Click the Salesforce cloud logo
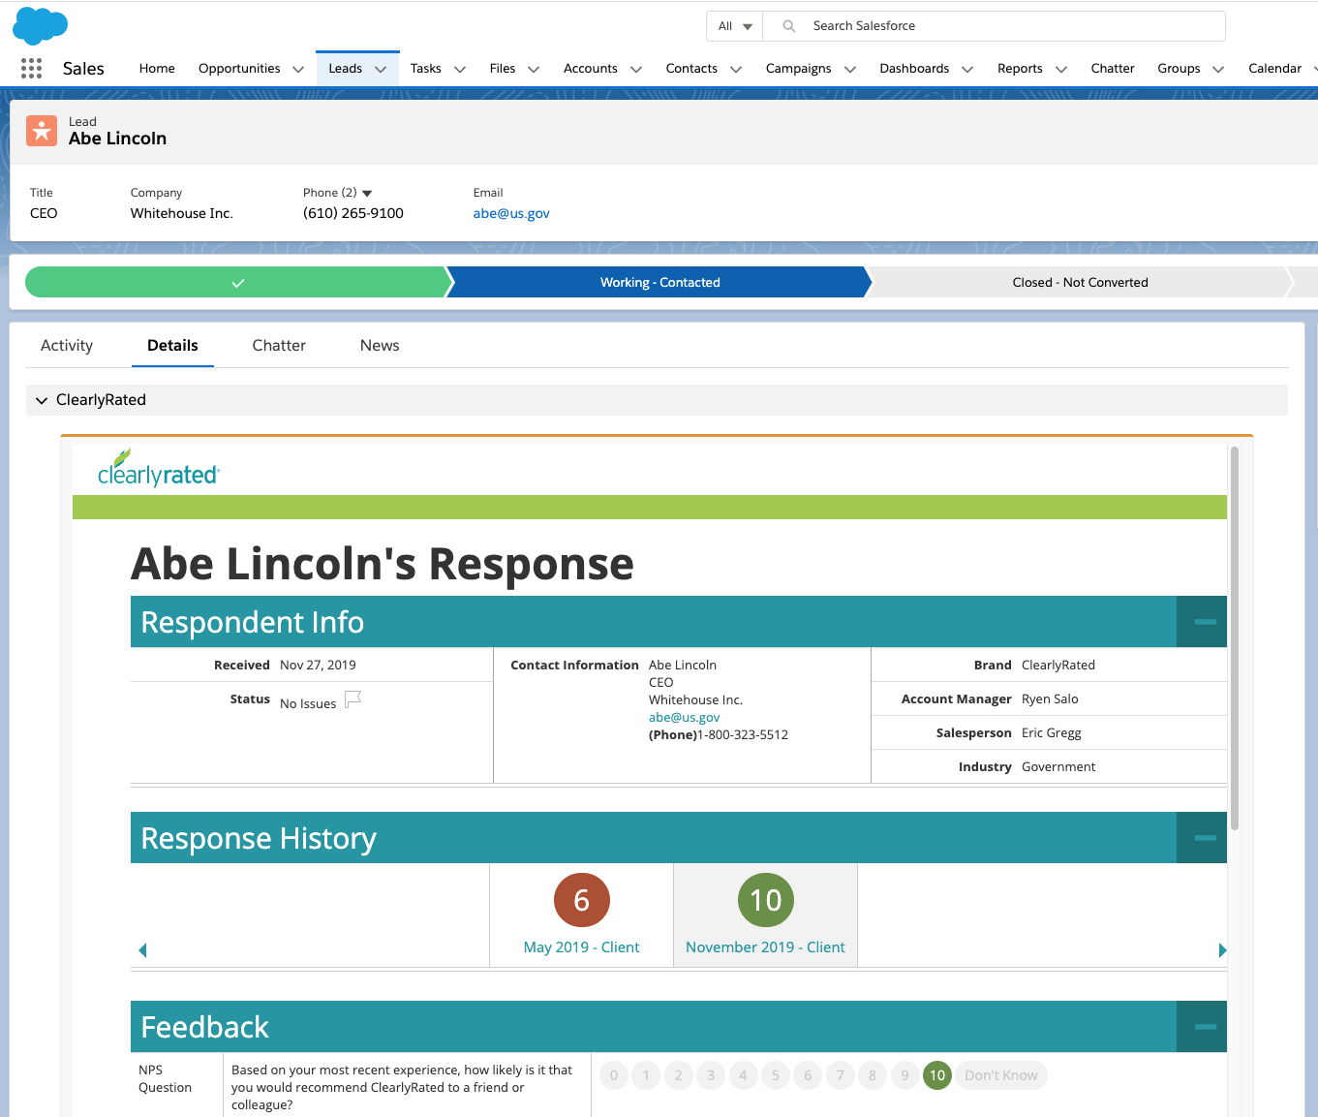The image size is (1318, 1117). (x=40, y=25)
